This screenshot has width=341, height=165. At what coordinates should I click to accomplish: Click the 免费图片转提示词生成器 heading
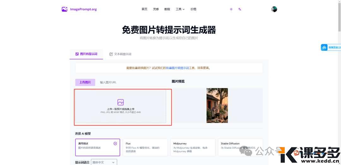click(169, 30)
